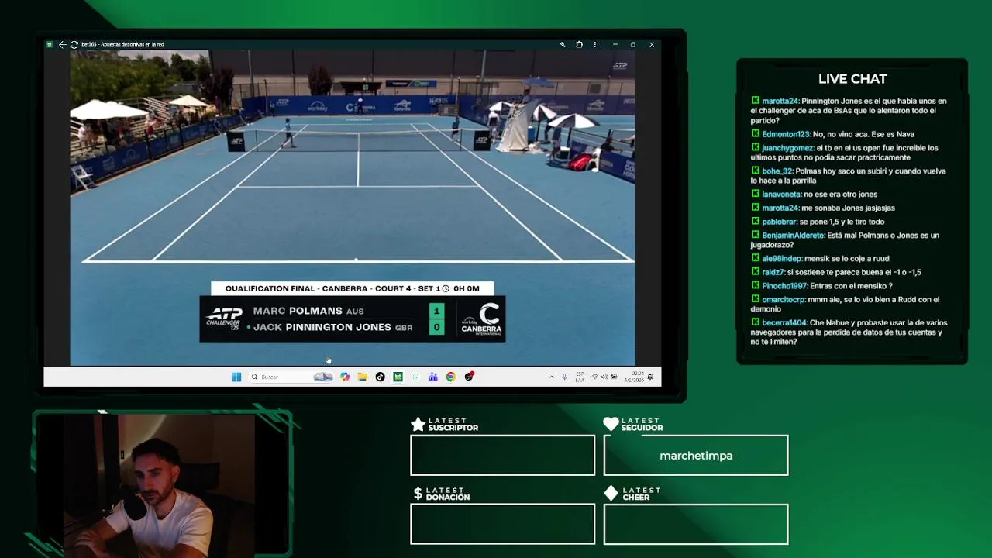
Task: Click marotta24's message 'me sonaba Jones jasjasjas'
Action: 849,208
